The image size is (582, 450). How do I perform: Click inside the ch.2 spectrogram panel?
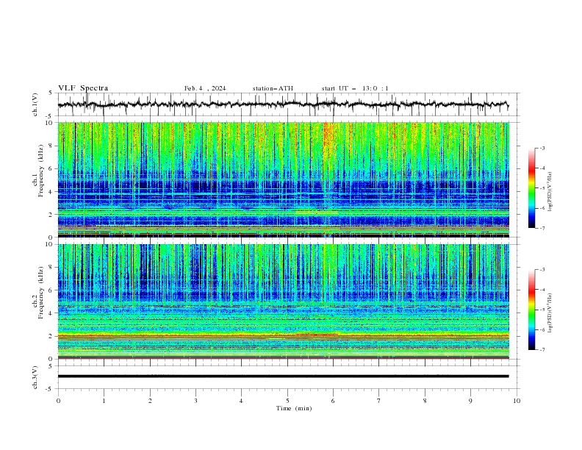click(x=283, y=301)
